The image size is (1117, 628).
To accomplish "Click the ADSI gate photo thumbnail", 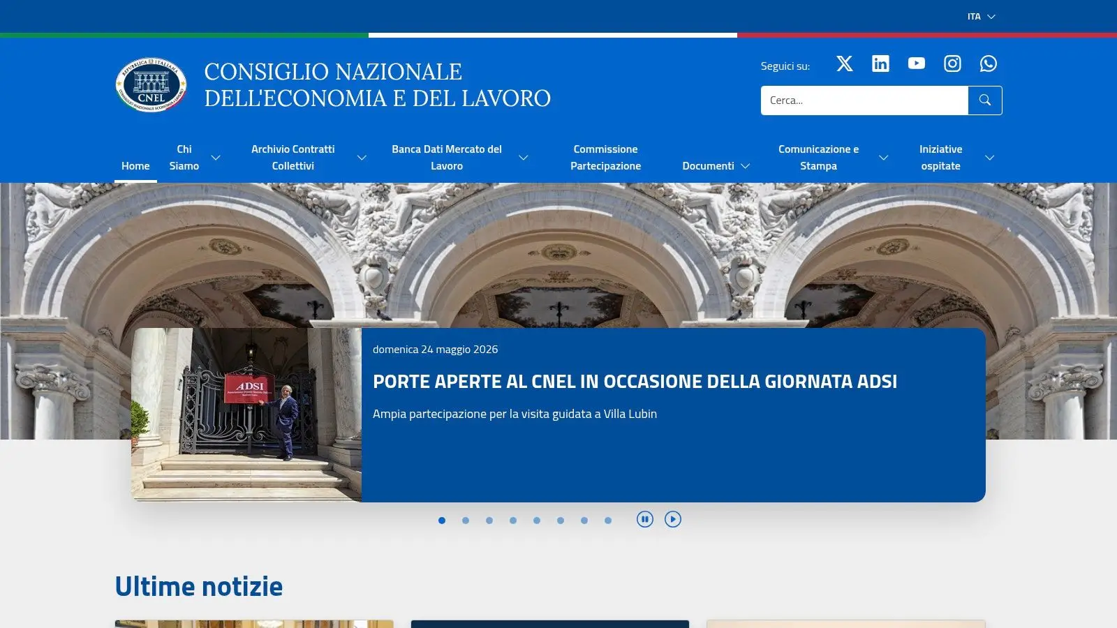I will coord(246,415).
